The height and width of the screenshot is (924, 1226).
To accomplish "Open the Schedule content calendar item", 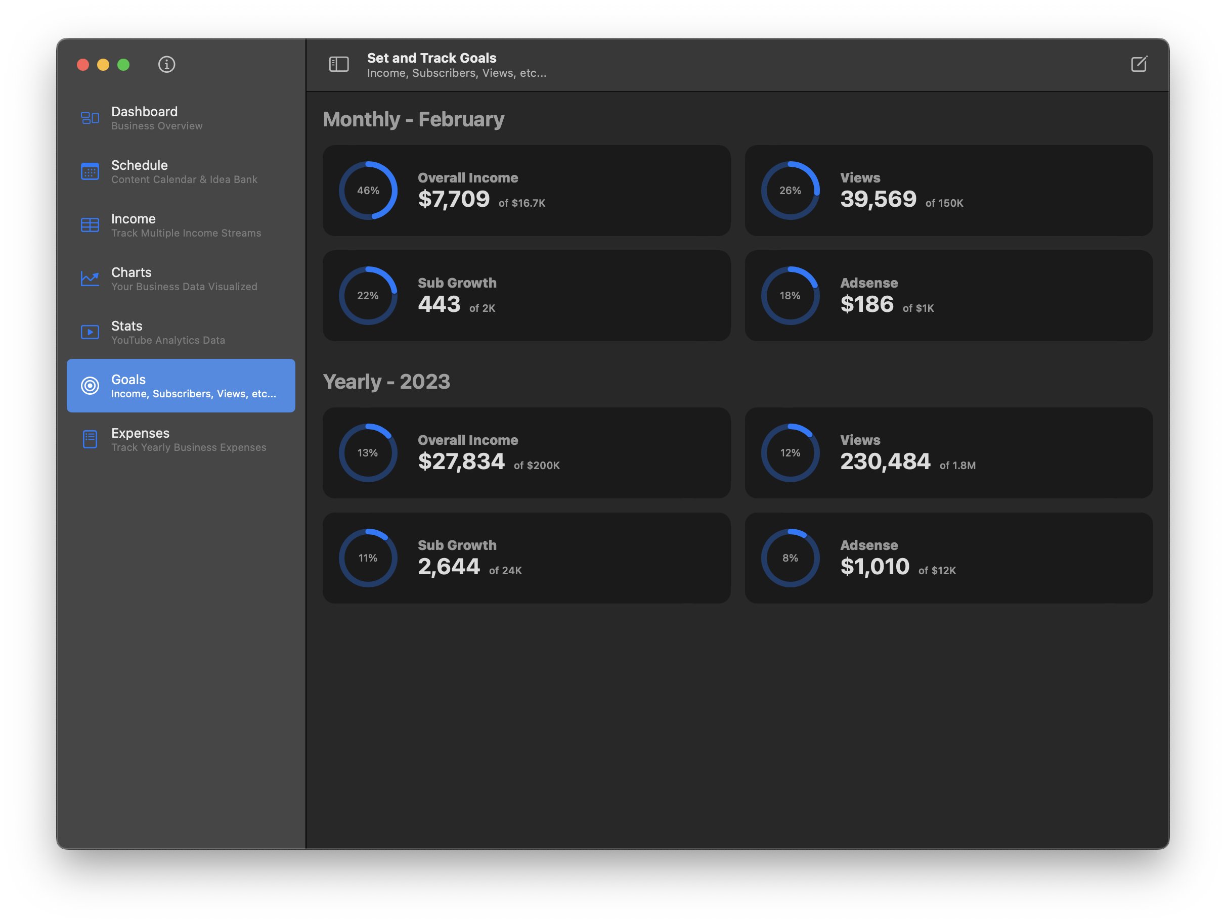I will click(x=184, y=172).
